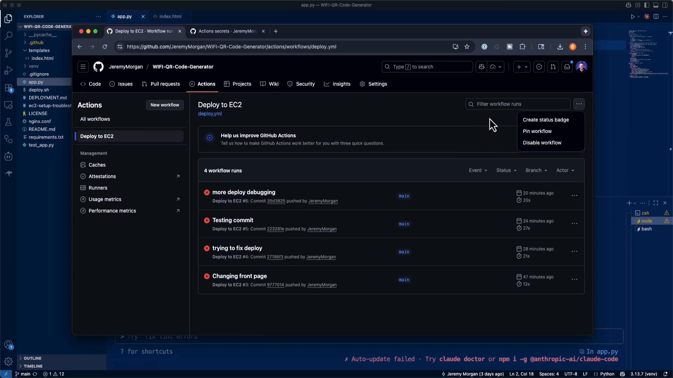The width and height of the screenshot is (673, 378).
Task: Select nginx.conf in Explorer
Action: 40,121
